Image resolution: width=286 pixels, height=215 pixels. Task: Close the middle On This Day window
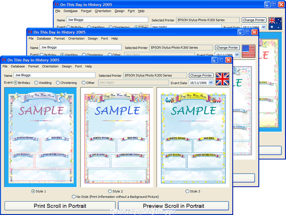[255, 32]
